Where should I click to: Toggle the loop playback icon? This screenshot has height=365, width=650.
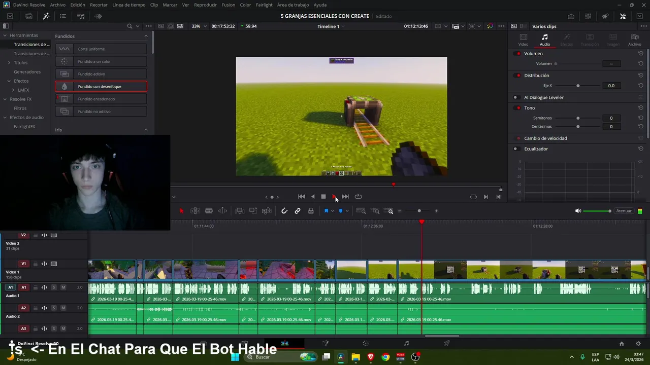(358, 197)
